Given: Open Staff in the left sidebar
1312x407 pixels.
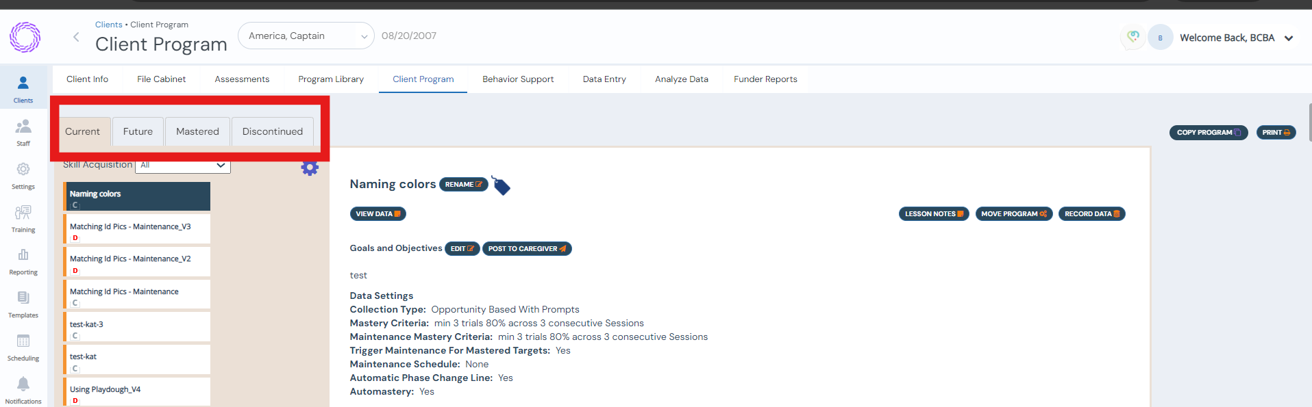Looking at the screenshot, I should coord(23,132).
